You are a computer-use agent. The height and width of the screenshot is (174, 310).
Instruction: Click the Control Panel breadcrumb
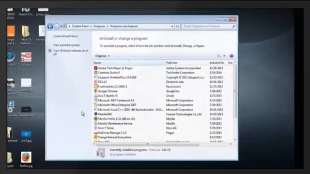tap(80, 26)
